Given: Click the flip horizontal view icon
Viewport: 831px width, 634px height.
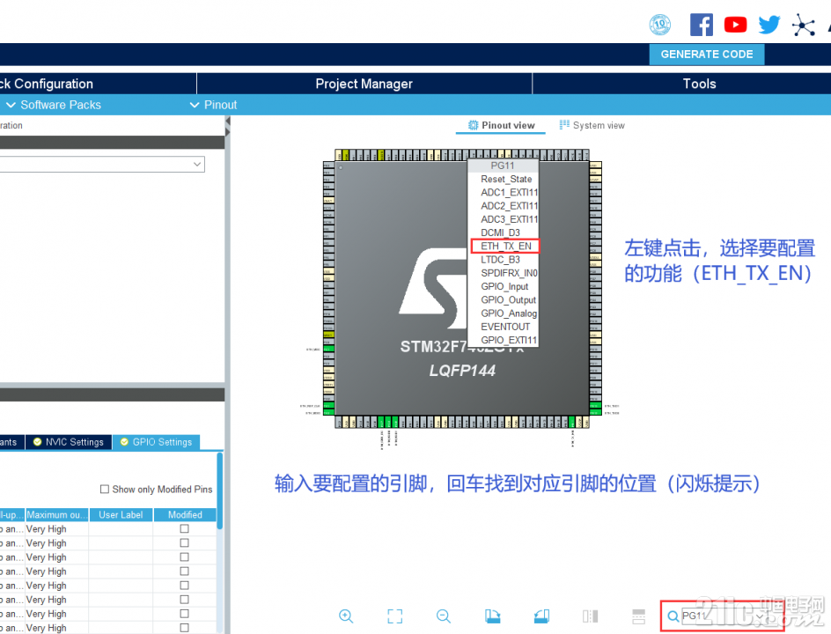Looking at the screenshot, I should click(590, 616).
